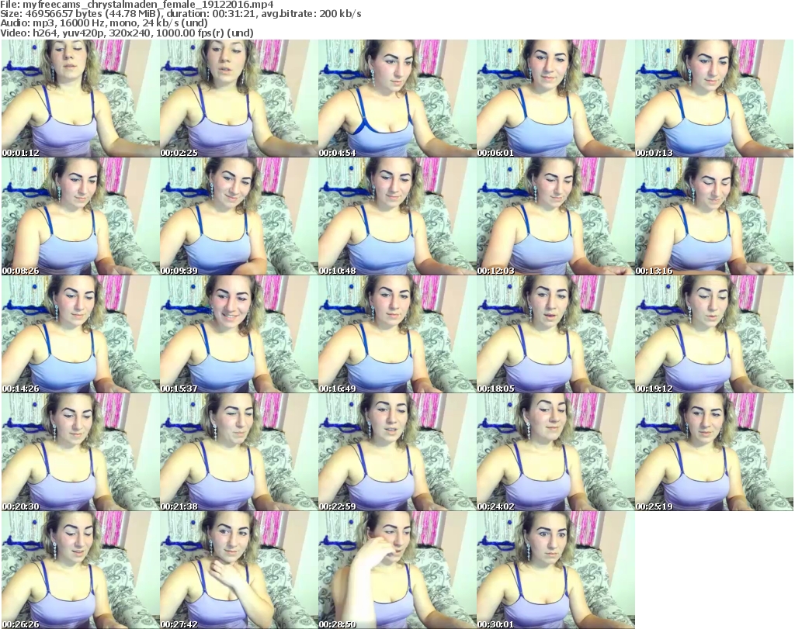Select the thumbnail stamped 00:02:25
Viewport: 795px width, 629px height.
coord(239,98)
